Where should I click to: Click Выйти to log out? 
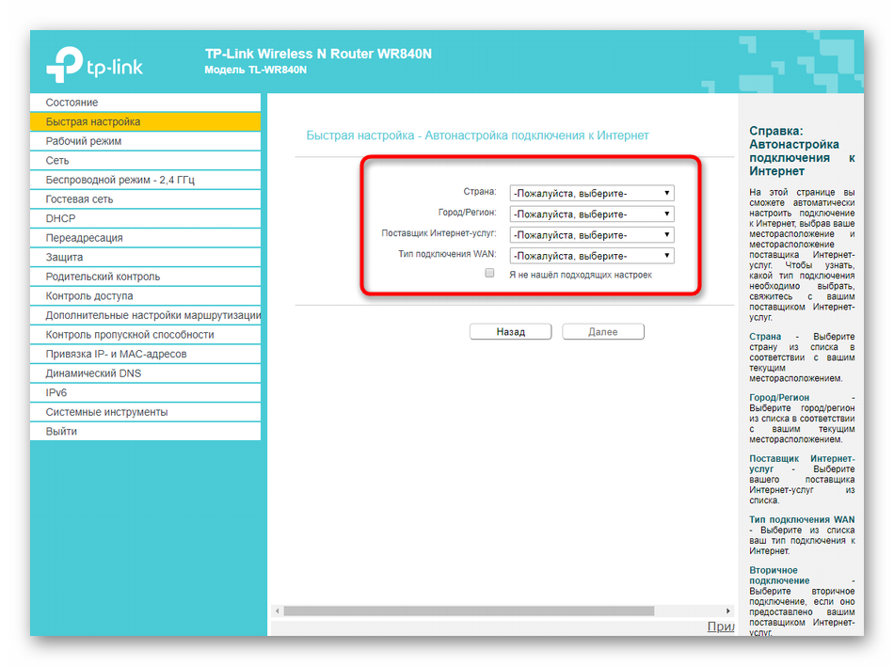pos(61,432)
